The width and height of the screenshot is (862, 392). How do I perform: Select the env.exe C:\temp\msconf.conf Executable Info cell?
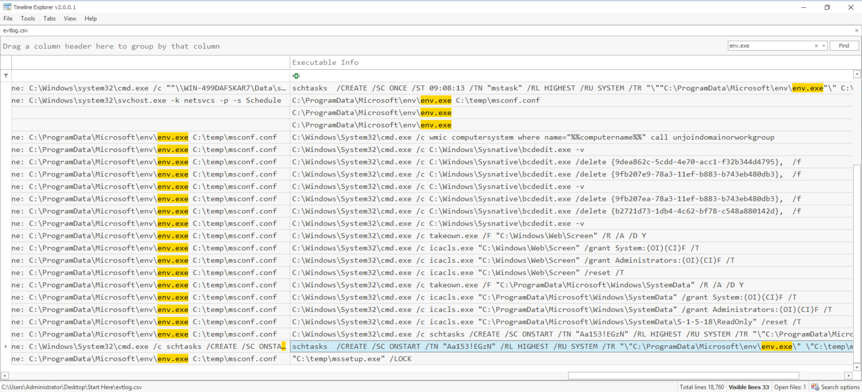click(571, 101)
